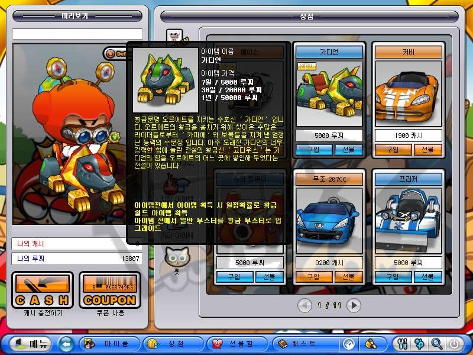Click the power icon to exit
This screenshot has height=355, width=473.
pos(454,344)
